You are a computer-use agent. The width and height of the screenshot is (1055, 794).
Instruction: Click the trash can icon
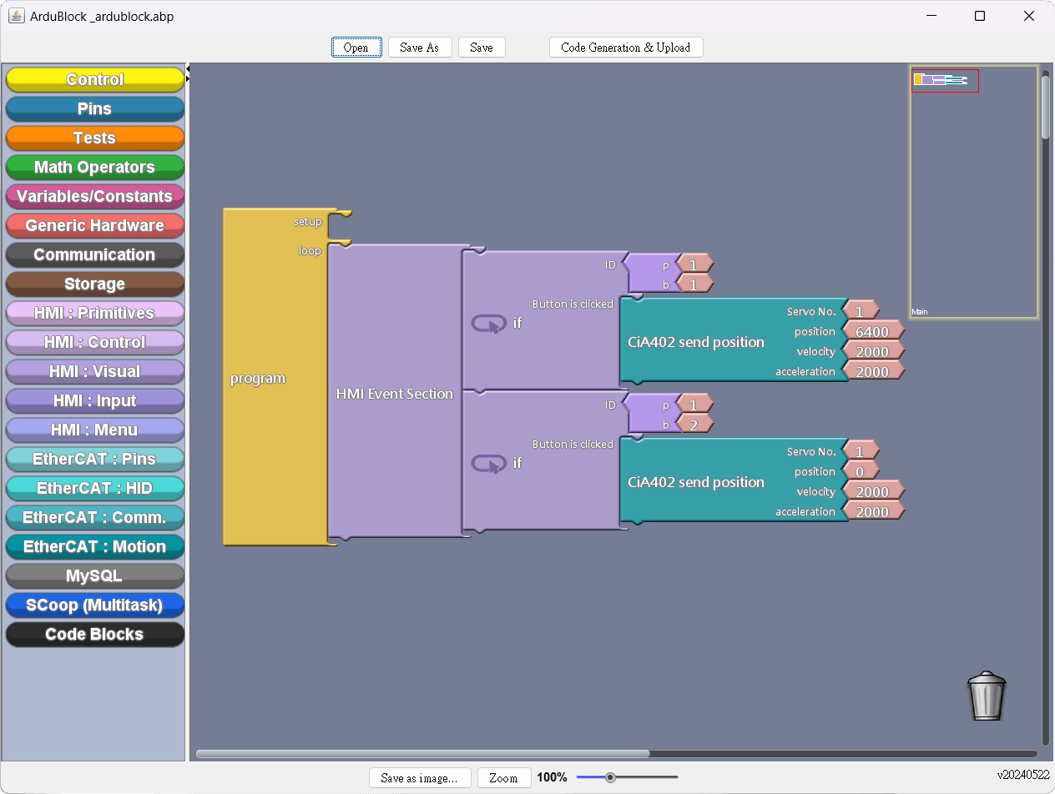coord(987,696)
